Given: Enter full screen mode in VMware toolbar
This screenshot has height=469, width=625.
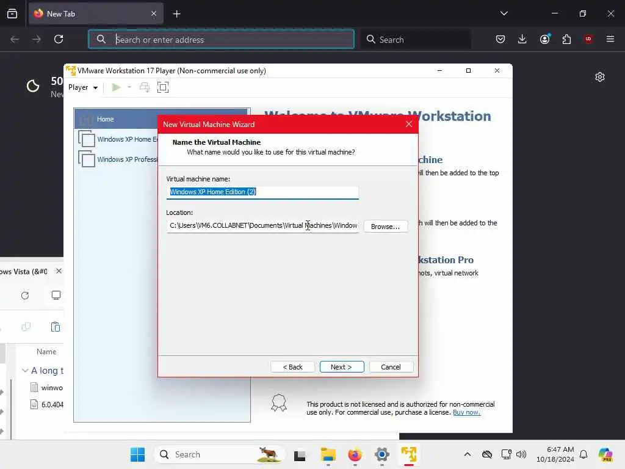Looking at the screenshot, I should click(162, 87).
